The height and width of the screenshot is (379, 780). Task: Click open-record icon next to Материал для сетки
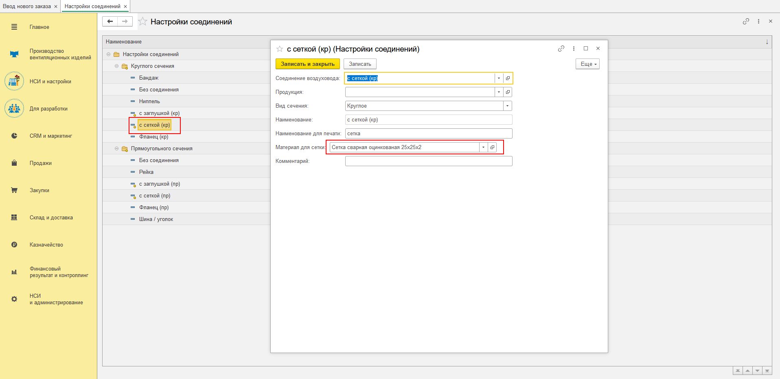click(492, 147)
